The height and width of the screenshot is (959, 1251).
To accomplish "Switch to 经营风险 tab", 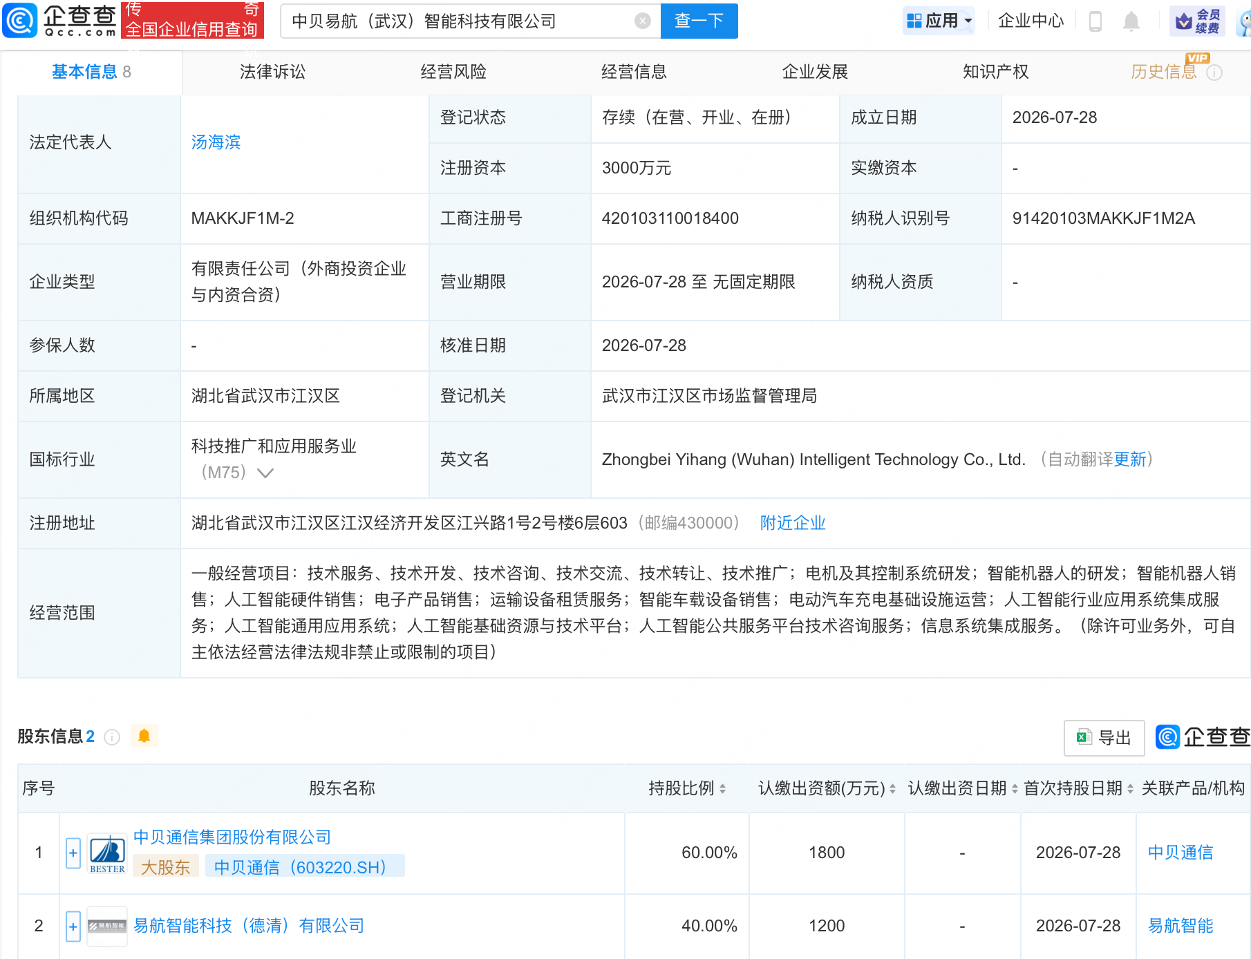I will point(453,72).
